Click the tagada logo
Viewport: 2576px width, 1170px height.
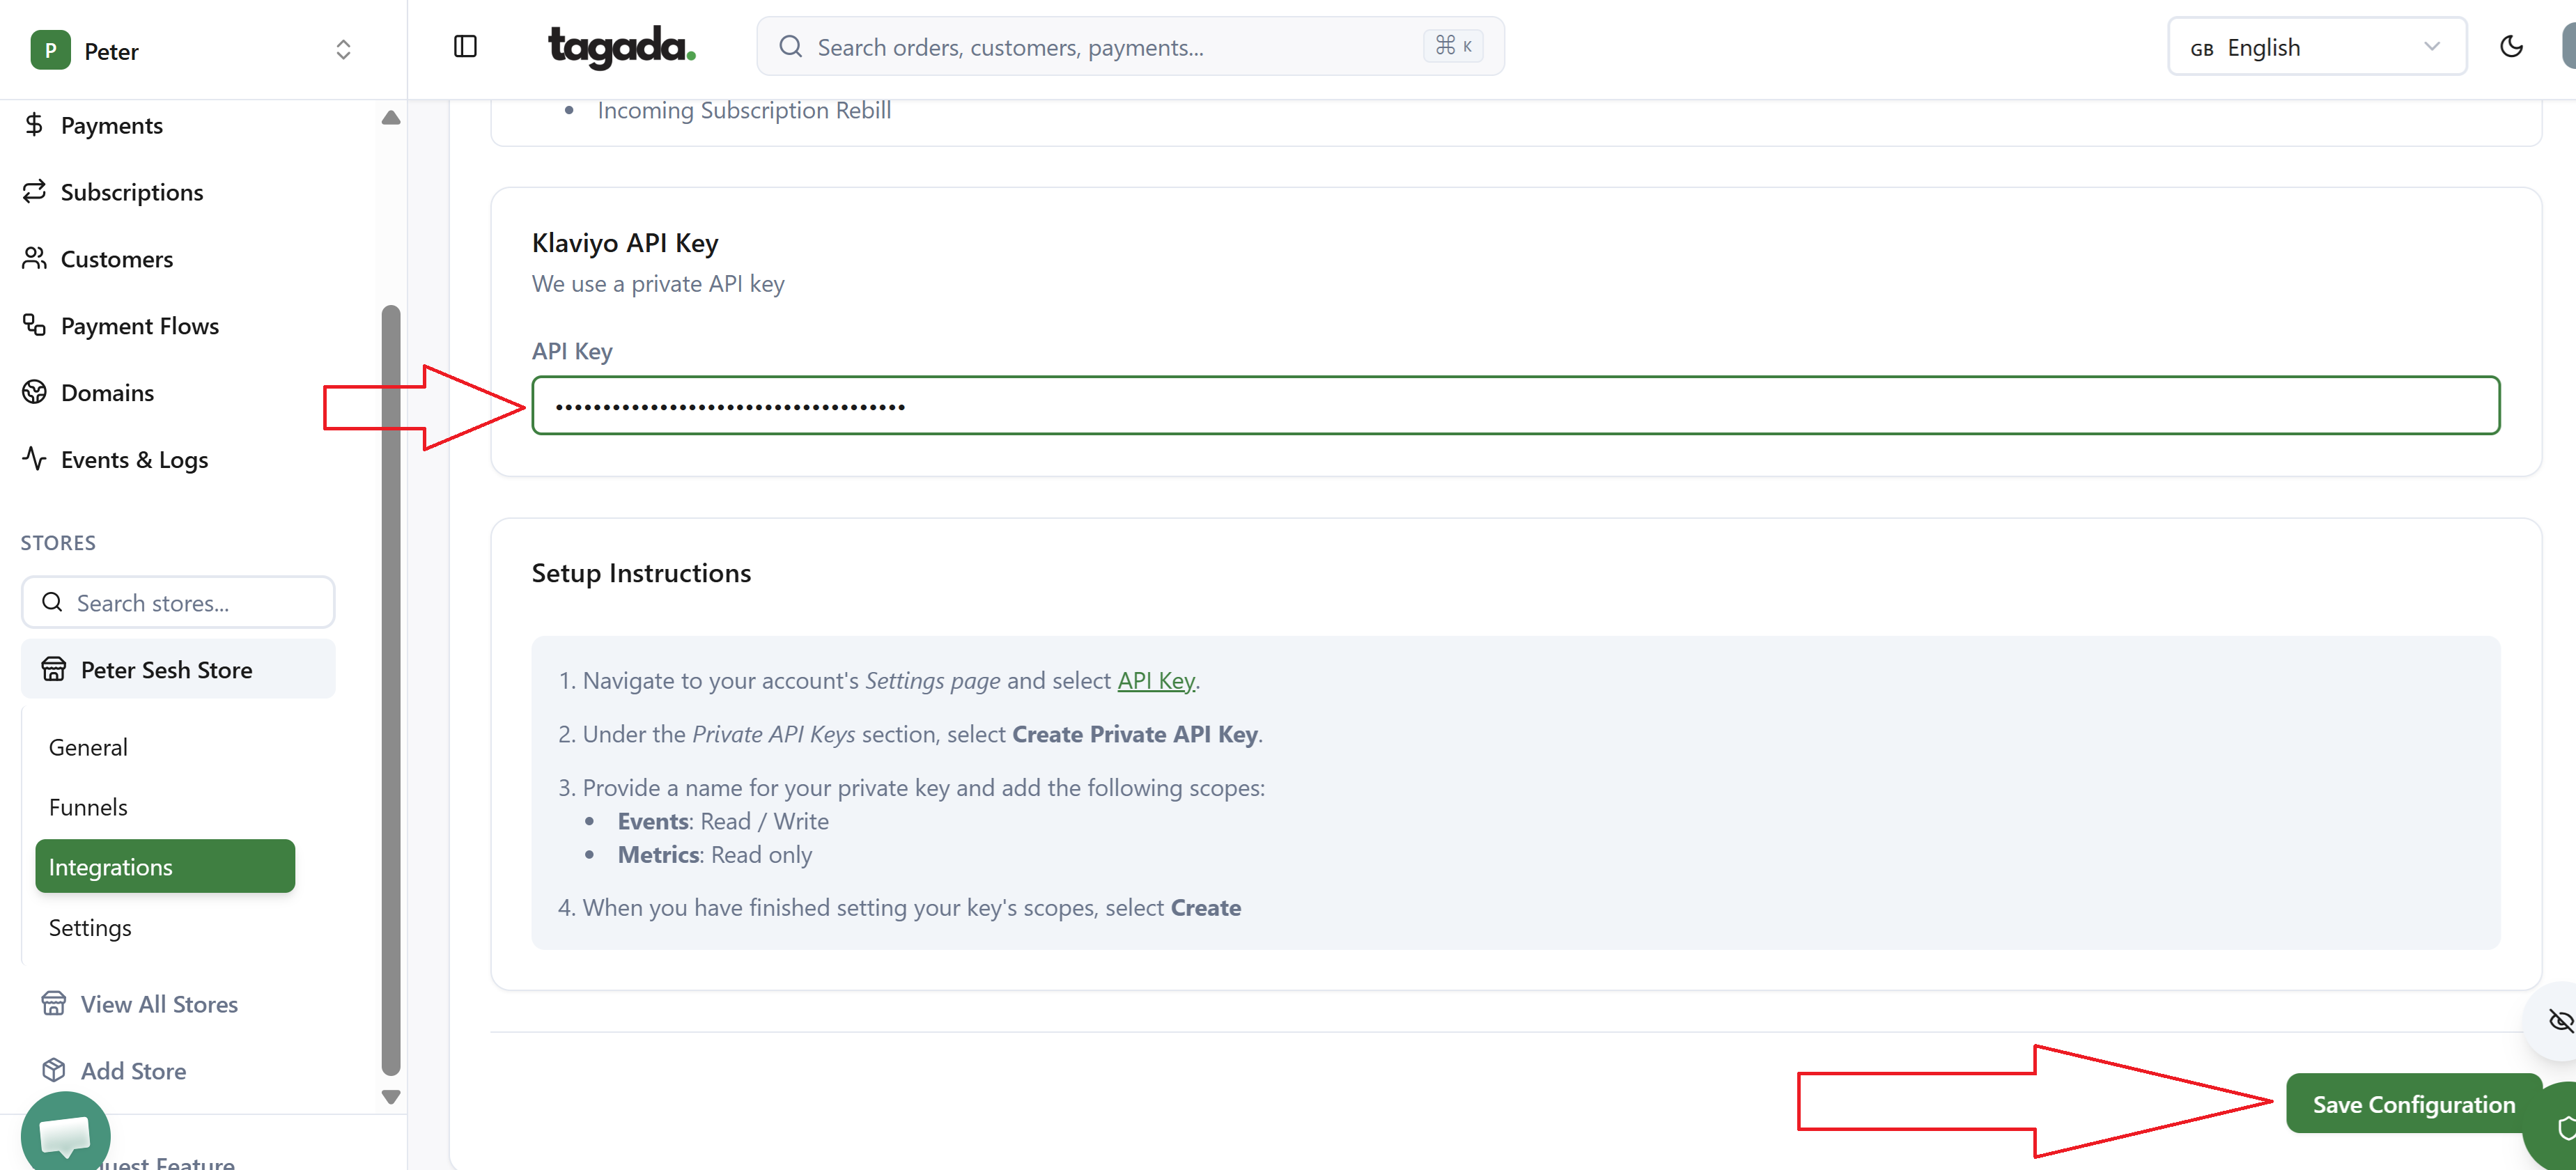tap(621, 47)
